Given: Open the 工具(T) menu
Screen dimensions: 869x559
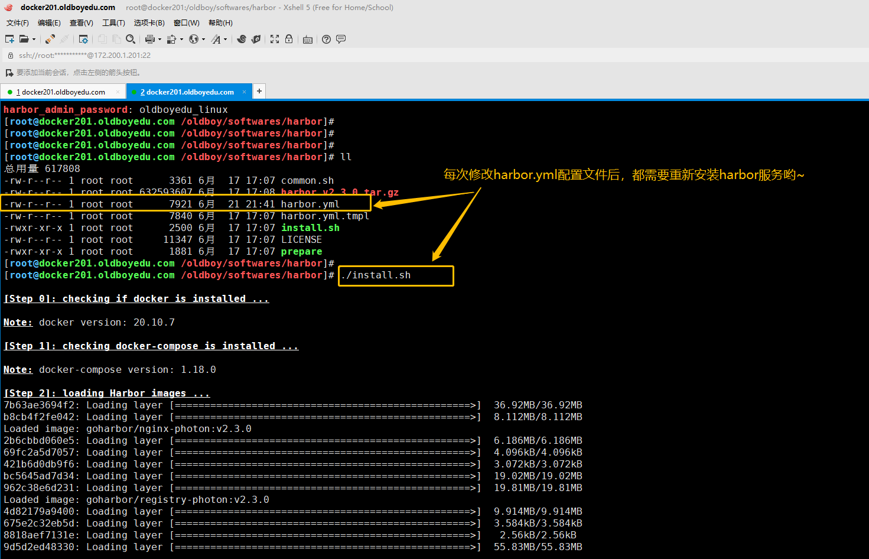Looking at the screenshot, I should [113, 23].
